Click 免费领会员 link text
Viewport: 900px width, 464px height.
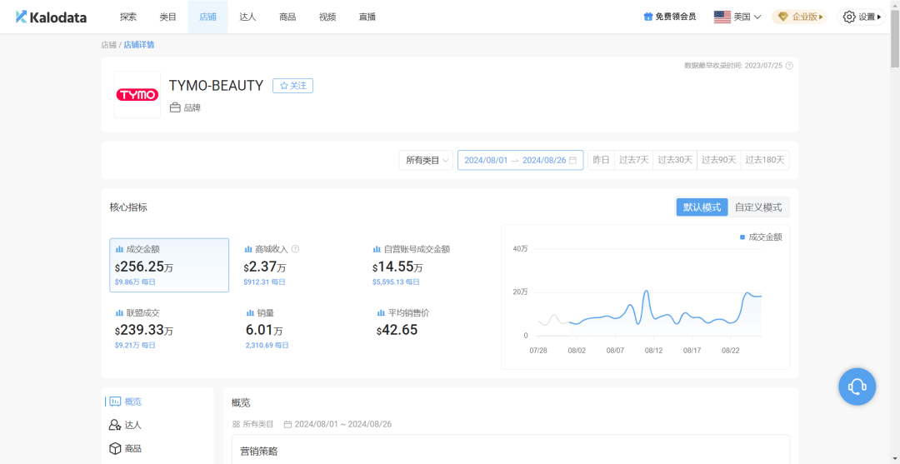click(x=676, y=17)
